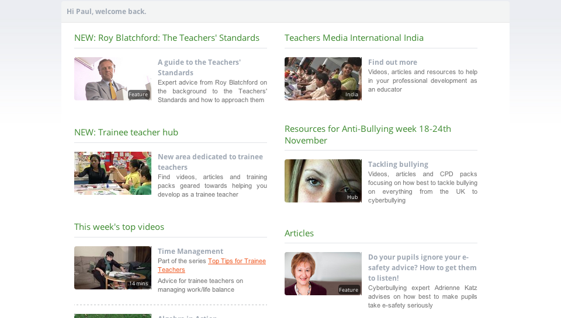Image resolution: width=561 pixels, height=318 pixels.
Task: Open the trainee teacher classroom thumbnail
Action: (x=113, y=173)
